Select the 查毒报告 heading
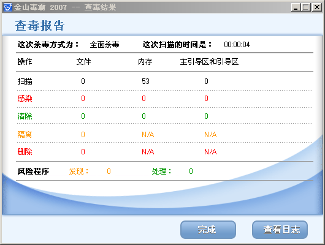The height and width of the screenshot is (245, 325). click(40, 26)
